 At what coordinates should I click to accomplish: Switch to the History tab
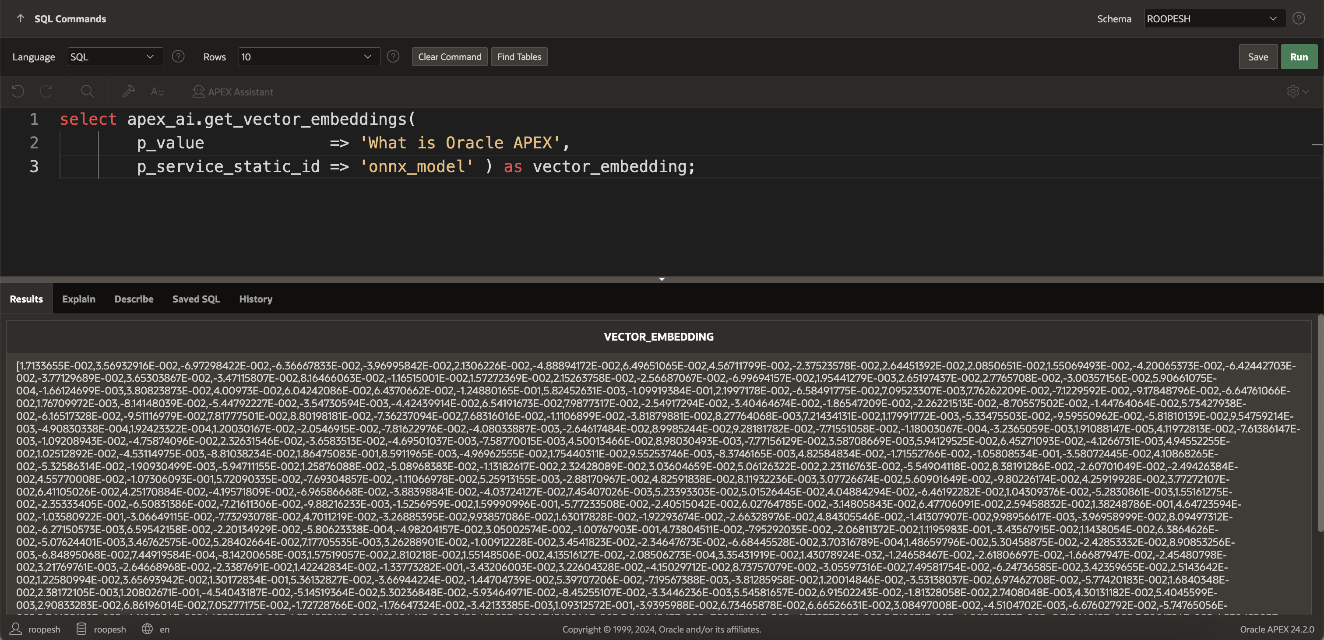click(255, 299)
